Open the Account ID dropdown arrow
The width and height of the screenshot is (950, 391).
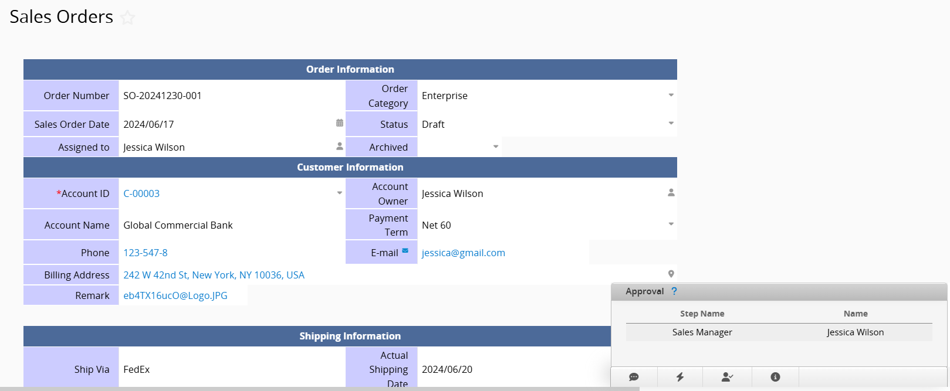[x=339, y=193]
